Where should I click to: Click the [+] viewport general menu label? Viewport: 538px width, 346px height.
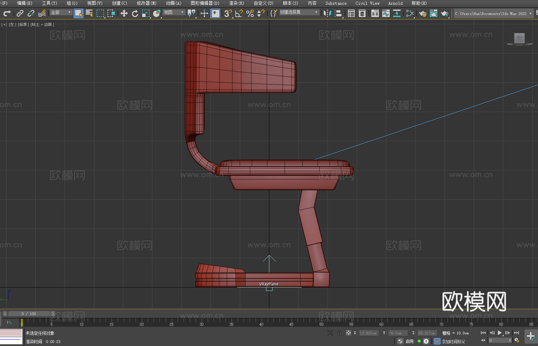pos(4,24)
